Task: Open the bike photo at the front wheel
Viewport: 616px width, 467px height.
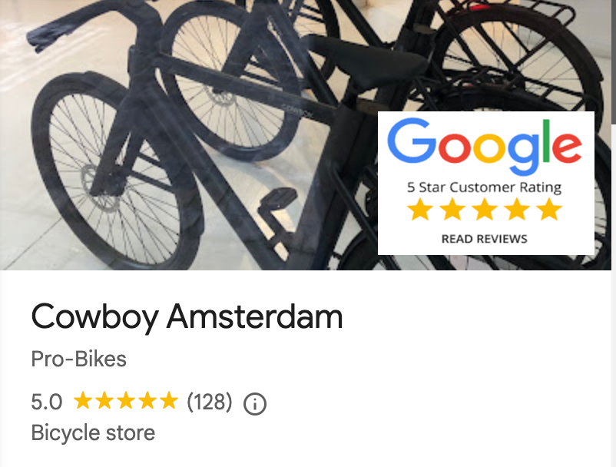Action: tap(117, 173)
